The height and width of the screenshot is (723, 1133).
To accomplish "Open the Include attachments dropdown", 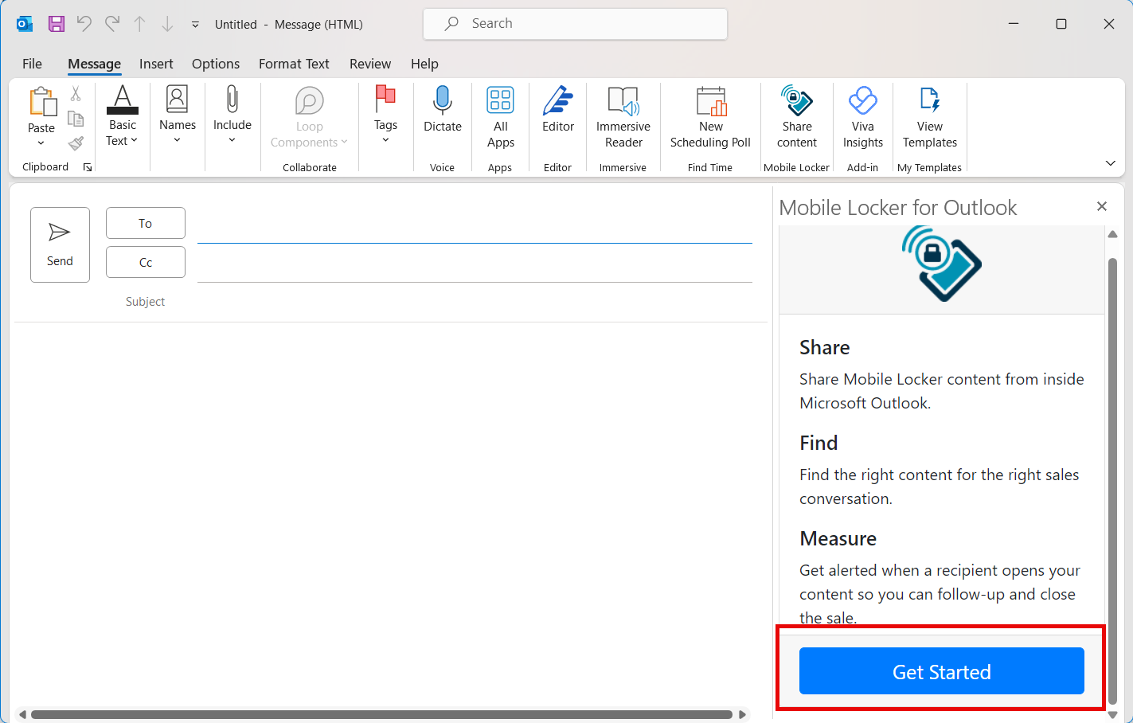I will pos(232,116).
